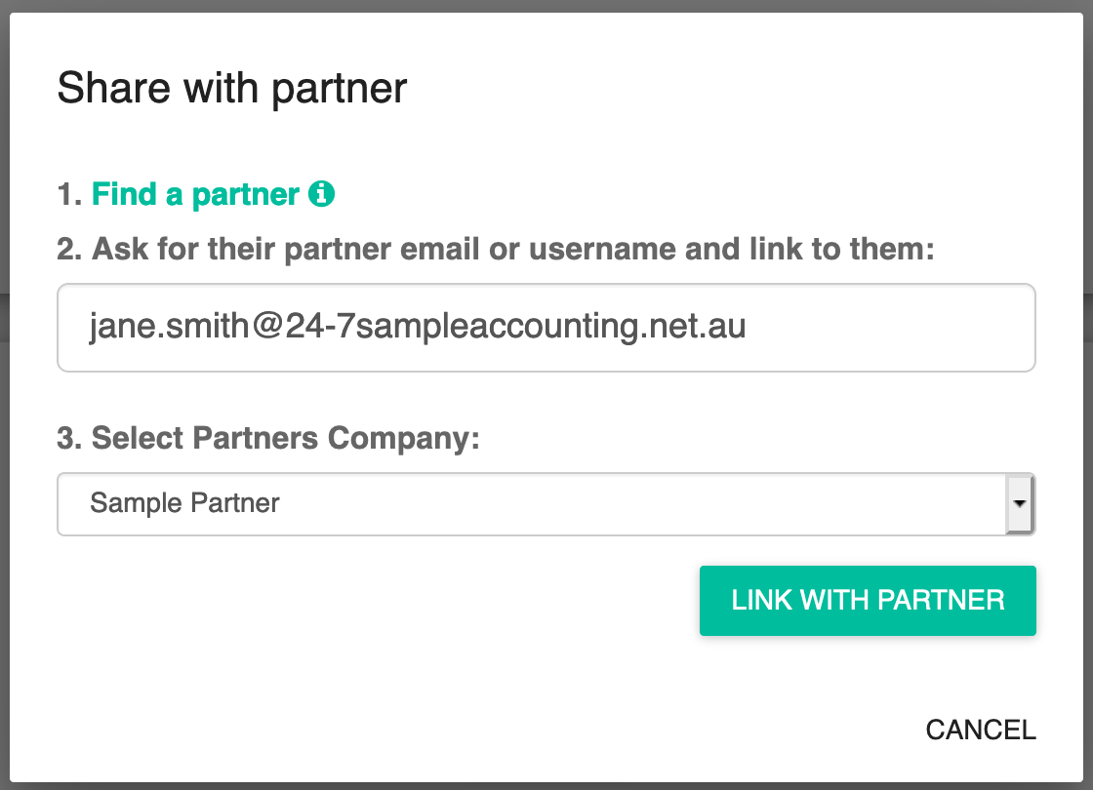Click the empty area right of the email text
The image size is (1093, 790).
(x=889, y=328)
